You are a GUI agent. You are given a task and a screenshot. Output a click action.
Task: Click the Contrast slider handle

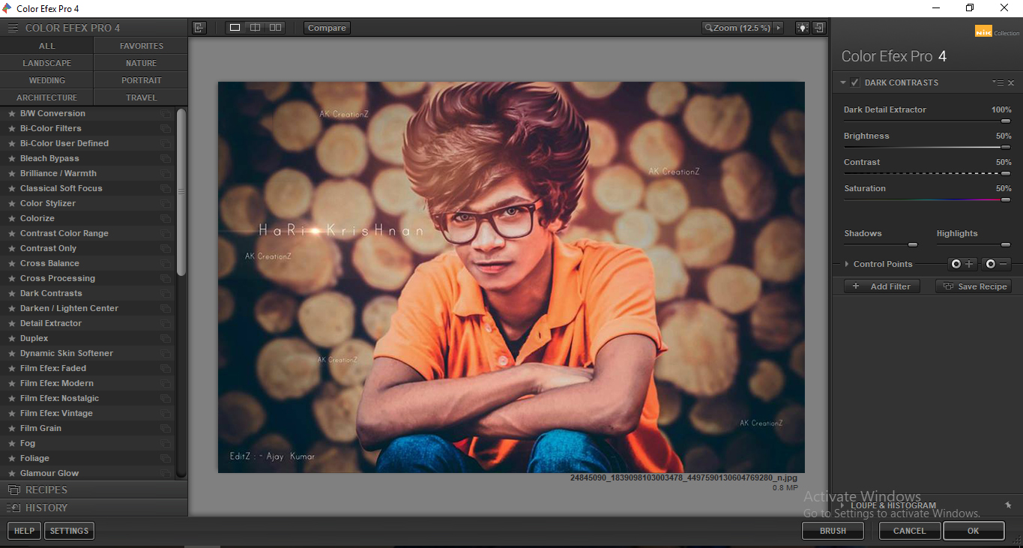pyautogui.click(x=1006, y=173)
